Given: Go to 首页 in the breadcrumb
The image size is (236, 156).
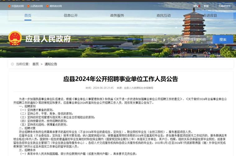Looking at the screenshot, I should (x=35, y=64).
